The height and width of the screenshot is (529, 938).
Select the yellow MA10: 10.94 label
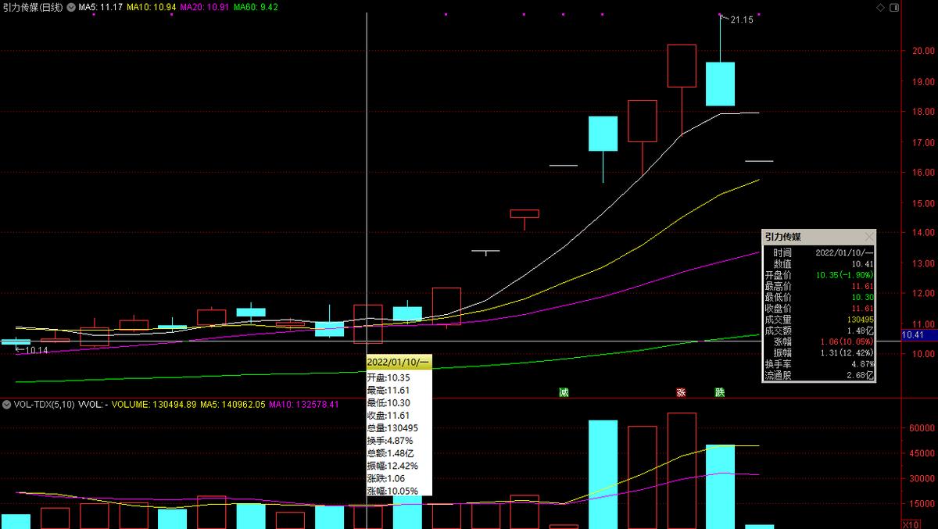pos(151,7)
